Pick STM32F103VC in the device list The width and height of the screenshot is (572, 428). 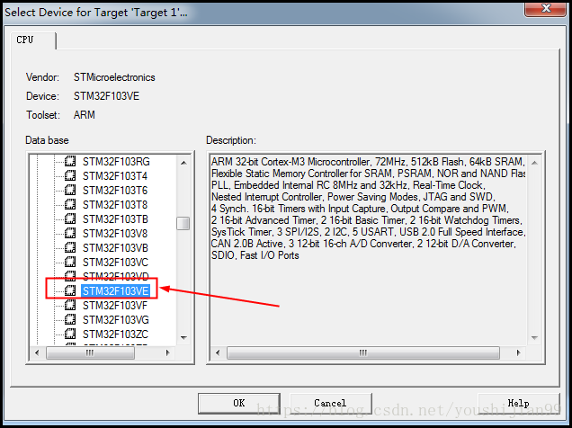(115, 263)
